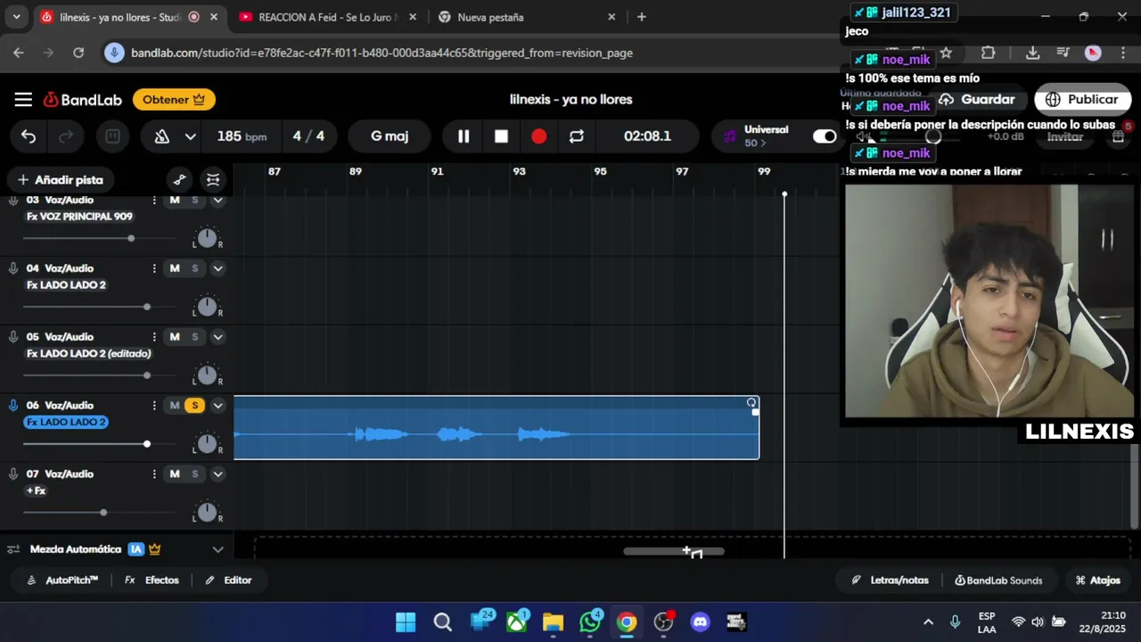Pause playback

pos(464,136)
